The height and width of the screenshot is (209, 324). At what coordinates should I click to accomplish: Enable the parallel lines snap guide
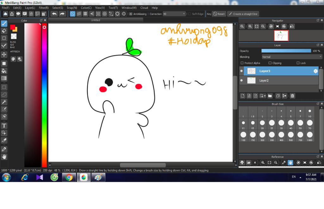tap(79, 14)
